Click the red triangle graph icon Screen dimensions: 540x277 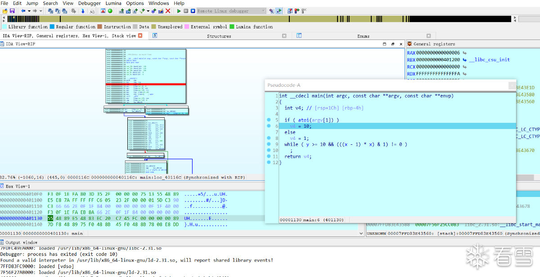point(103,11)
